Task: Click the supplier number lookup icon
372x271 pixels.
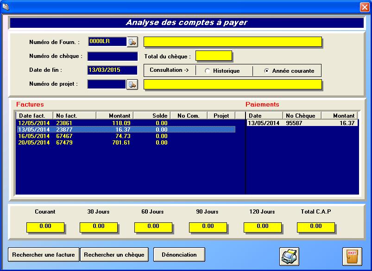Action: pyautogui.click(x=132, y=42)
